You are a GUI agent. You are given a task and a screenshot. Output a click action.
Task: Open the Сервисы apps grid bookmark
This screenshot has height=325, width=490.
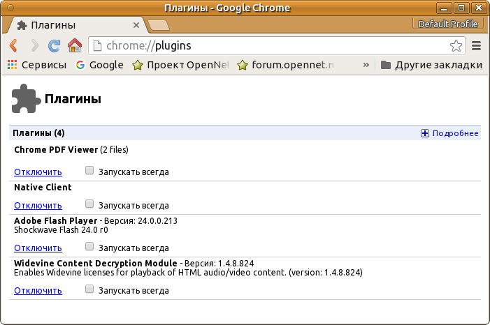(x=37, y=65)
